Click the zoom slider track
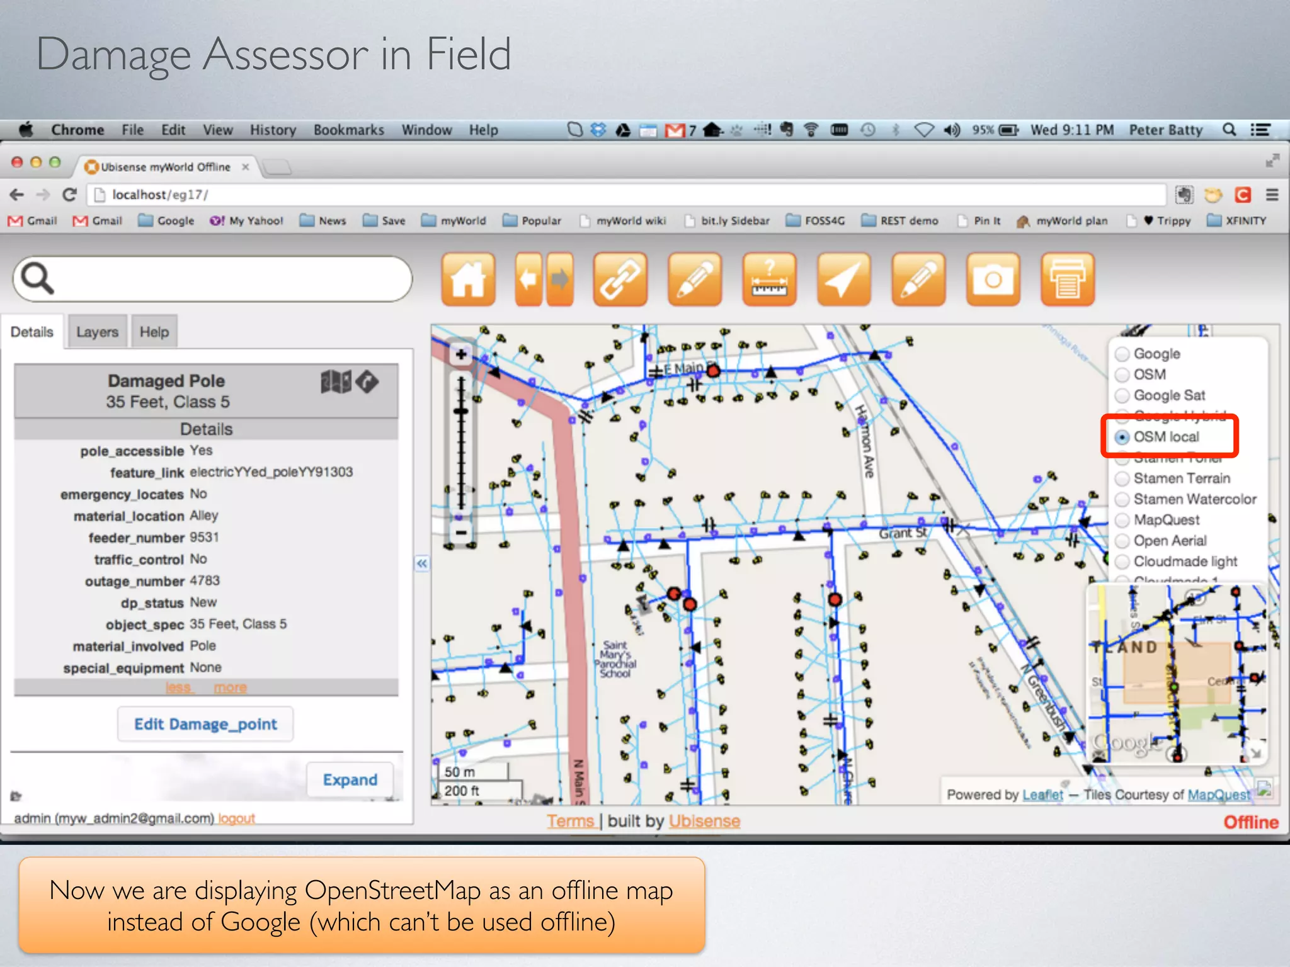This screenshot has height=967, width=1290. pos(461,443)
